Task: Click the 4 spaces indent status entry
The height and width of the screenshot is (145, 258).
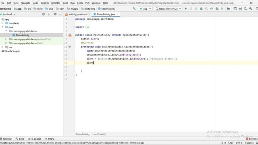Action: pyautogui.click(x=249, y=143)
